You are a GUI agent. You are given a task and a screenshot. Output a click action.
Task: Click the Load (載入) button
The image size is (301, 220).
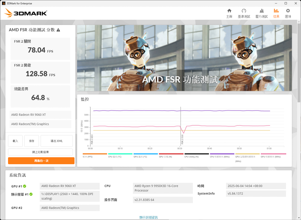(x=15, y=141)
